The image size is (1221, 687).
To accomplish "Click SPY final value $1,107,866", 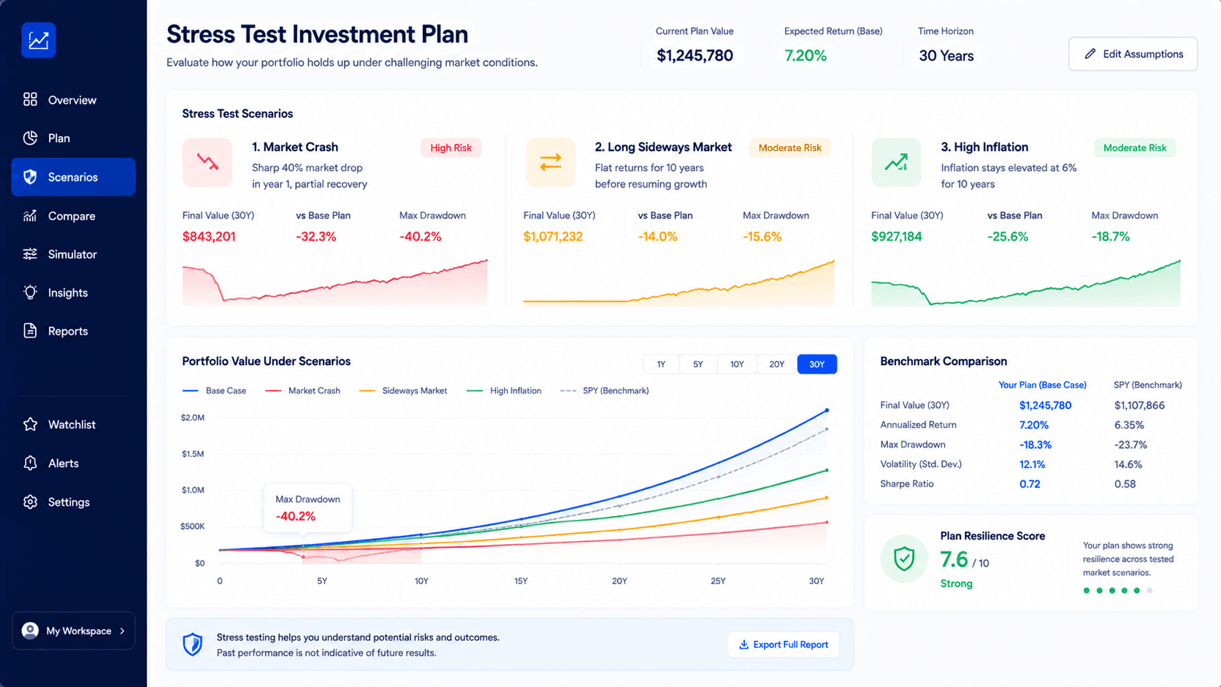I will 1139,405.
